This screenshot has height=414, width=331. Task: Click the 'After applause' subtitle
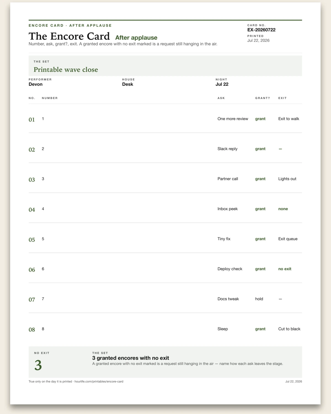point(136,38)
